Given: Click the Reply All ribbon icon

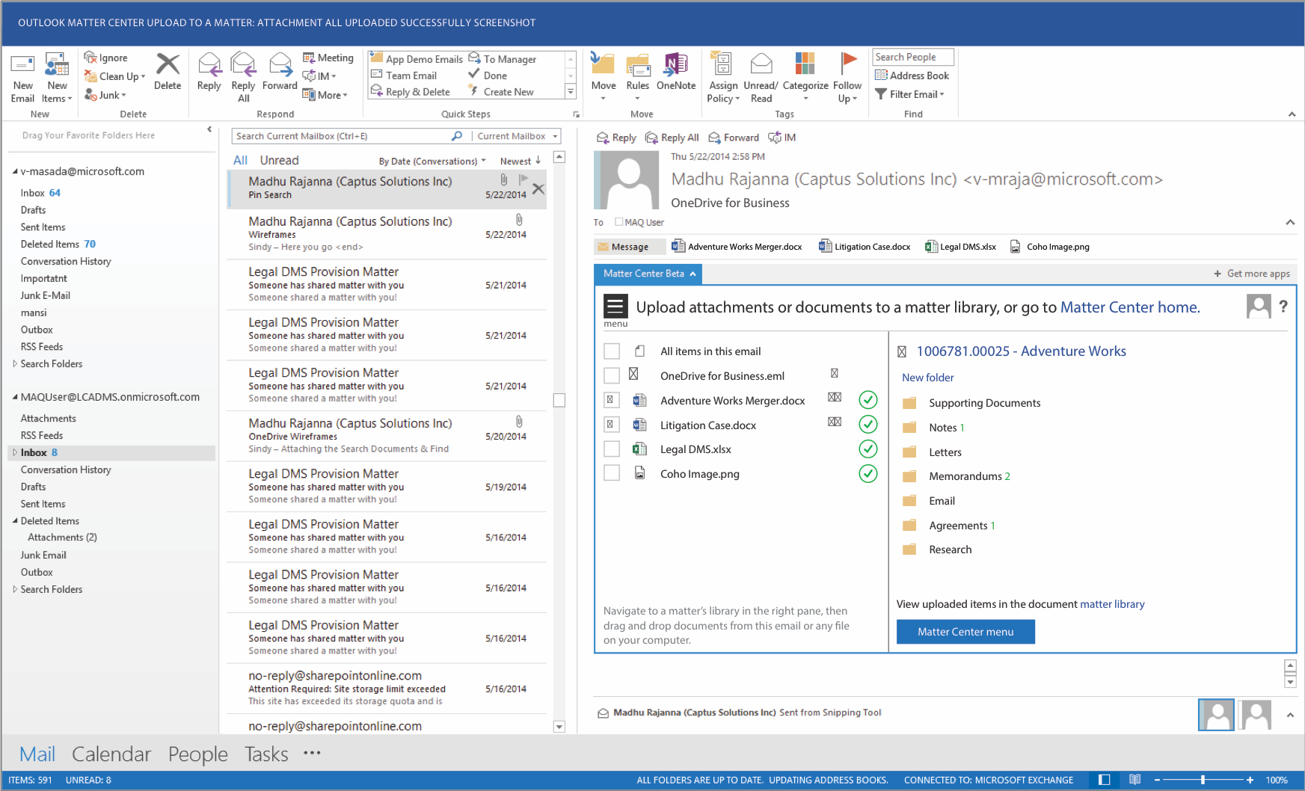Looking at the screenshot, I should pos(243,65).
